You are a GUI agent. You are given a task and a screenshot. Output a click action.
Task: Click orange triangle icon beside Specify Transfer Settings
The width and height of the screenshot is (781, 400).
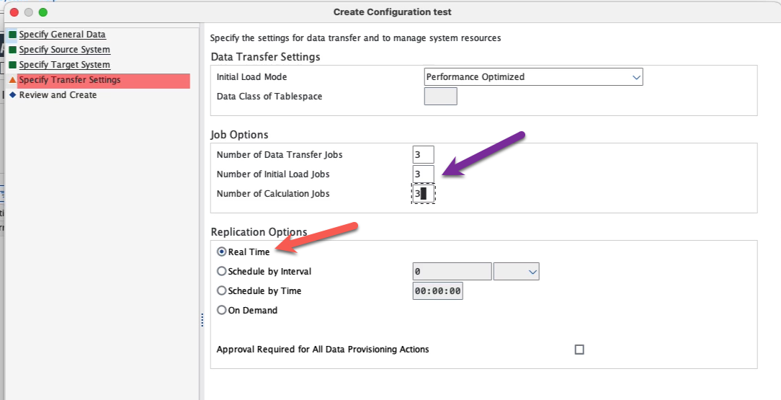[12, 80]
